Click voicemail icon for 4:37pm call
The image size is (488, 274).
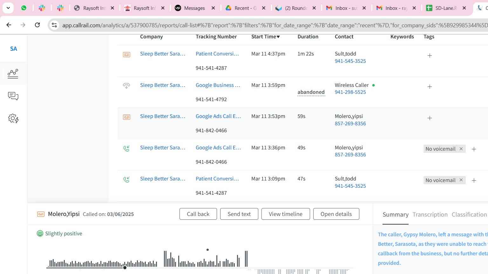tap(126, 55)
